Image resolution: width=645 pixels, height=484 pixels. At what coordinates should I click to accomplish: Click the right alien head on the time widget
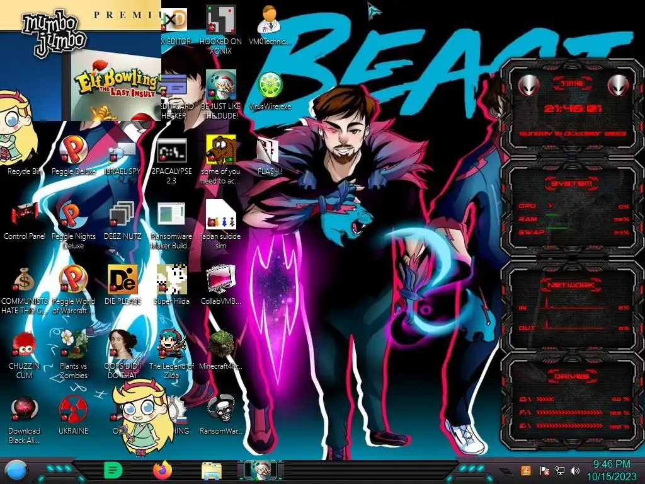pos(619,85)
